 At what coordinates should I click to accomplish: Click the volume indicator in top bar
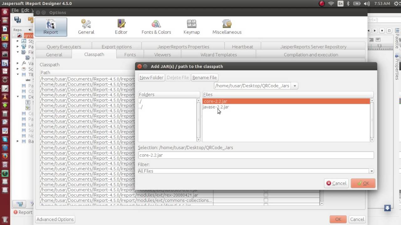pos(367,3)
